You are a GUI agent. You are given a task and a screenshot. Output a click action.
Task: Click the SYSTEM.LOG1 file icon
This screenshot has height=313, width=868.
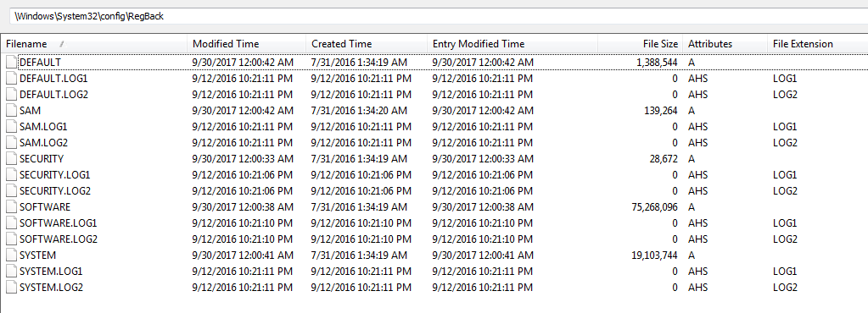click(11, 271)
